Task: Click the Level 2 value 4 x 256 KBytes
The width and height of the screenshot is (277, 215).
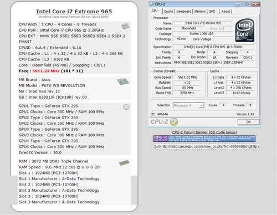Action: pyautogui.click(x=241, y=88)
